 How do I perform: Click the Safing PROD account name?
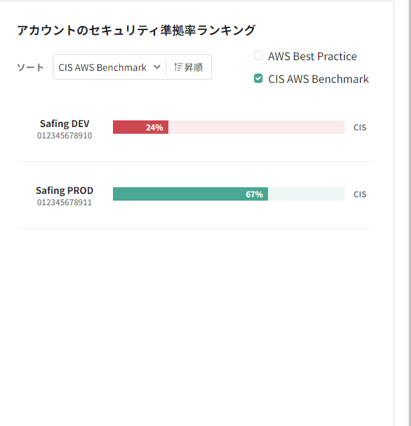pyautogui.click(x=65, y=191)
